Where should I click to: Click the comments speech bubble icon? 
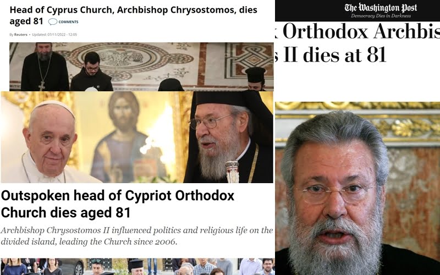click(52, 21)
